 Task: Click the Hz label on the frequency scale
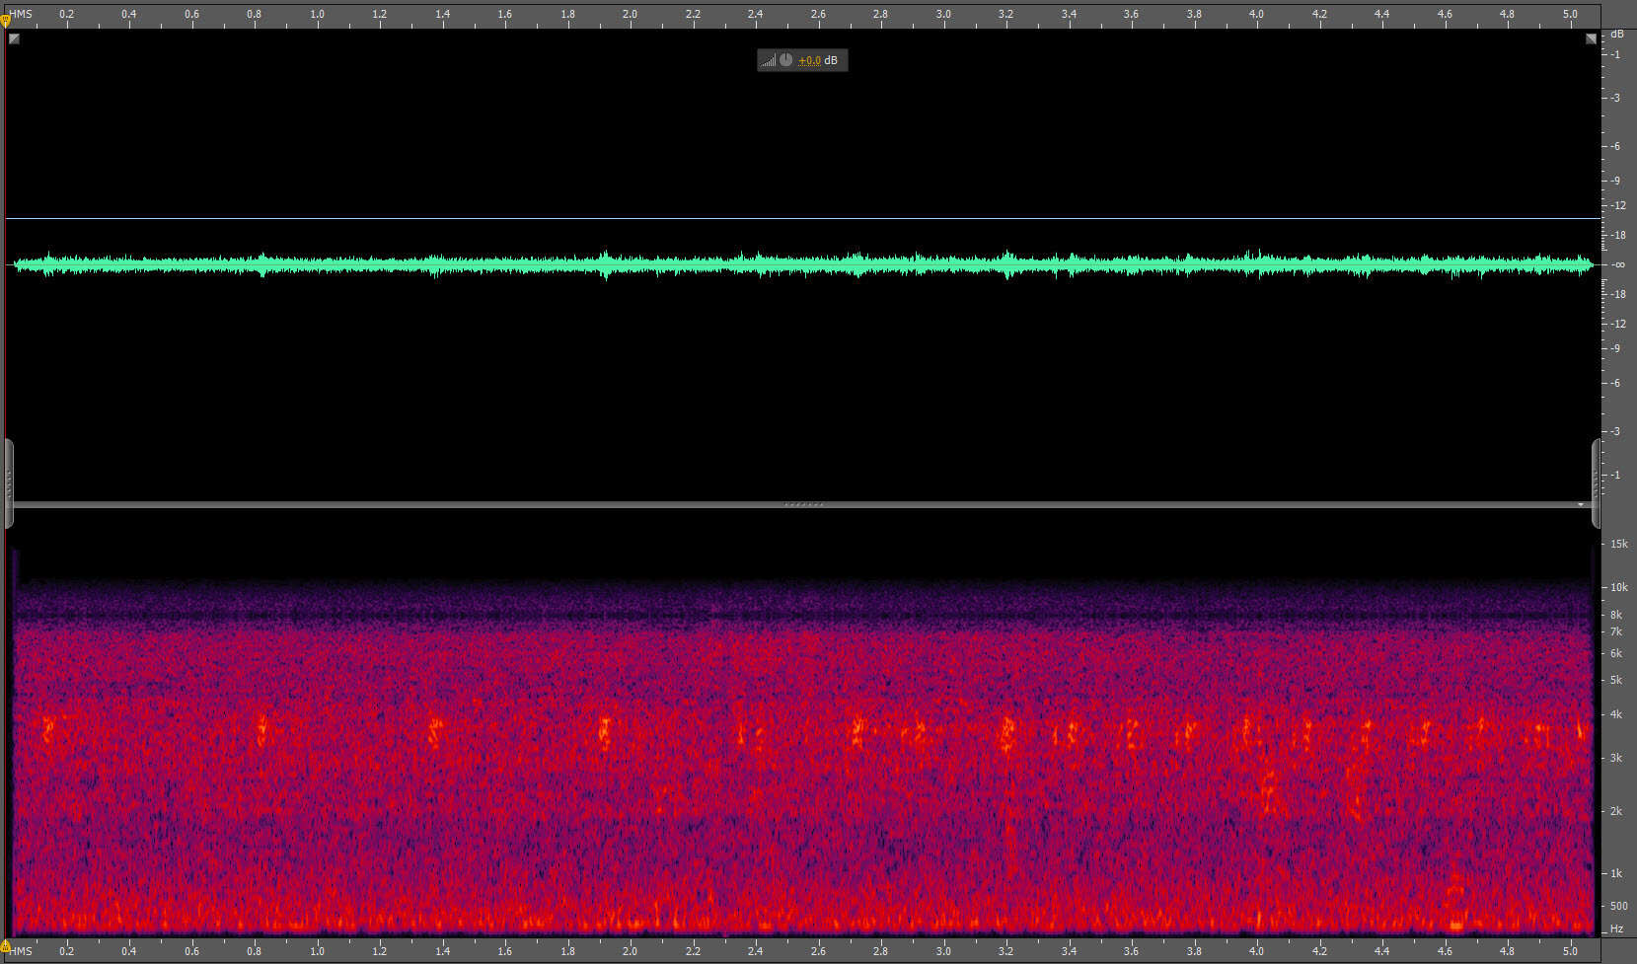pyautogui.click(x=1617, y=928)
